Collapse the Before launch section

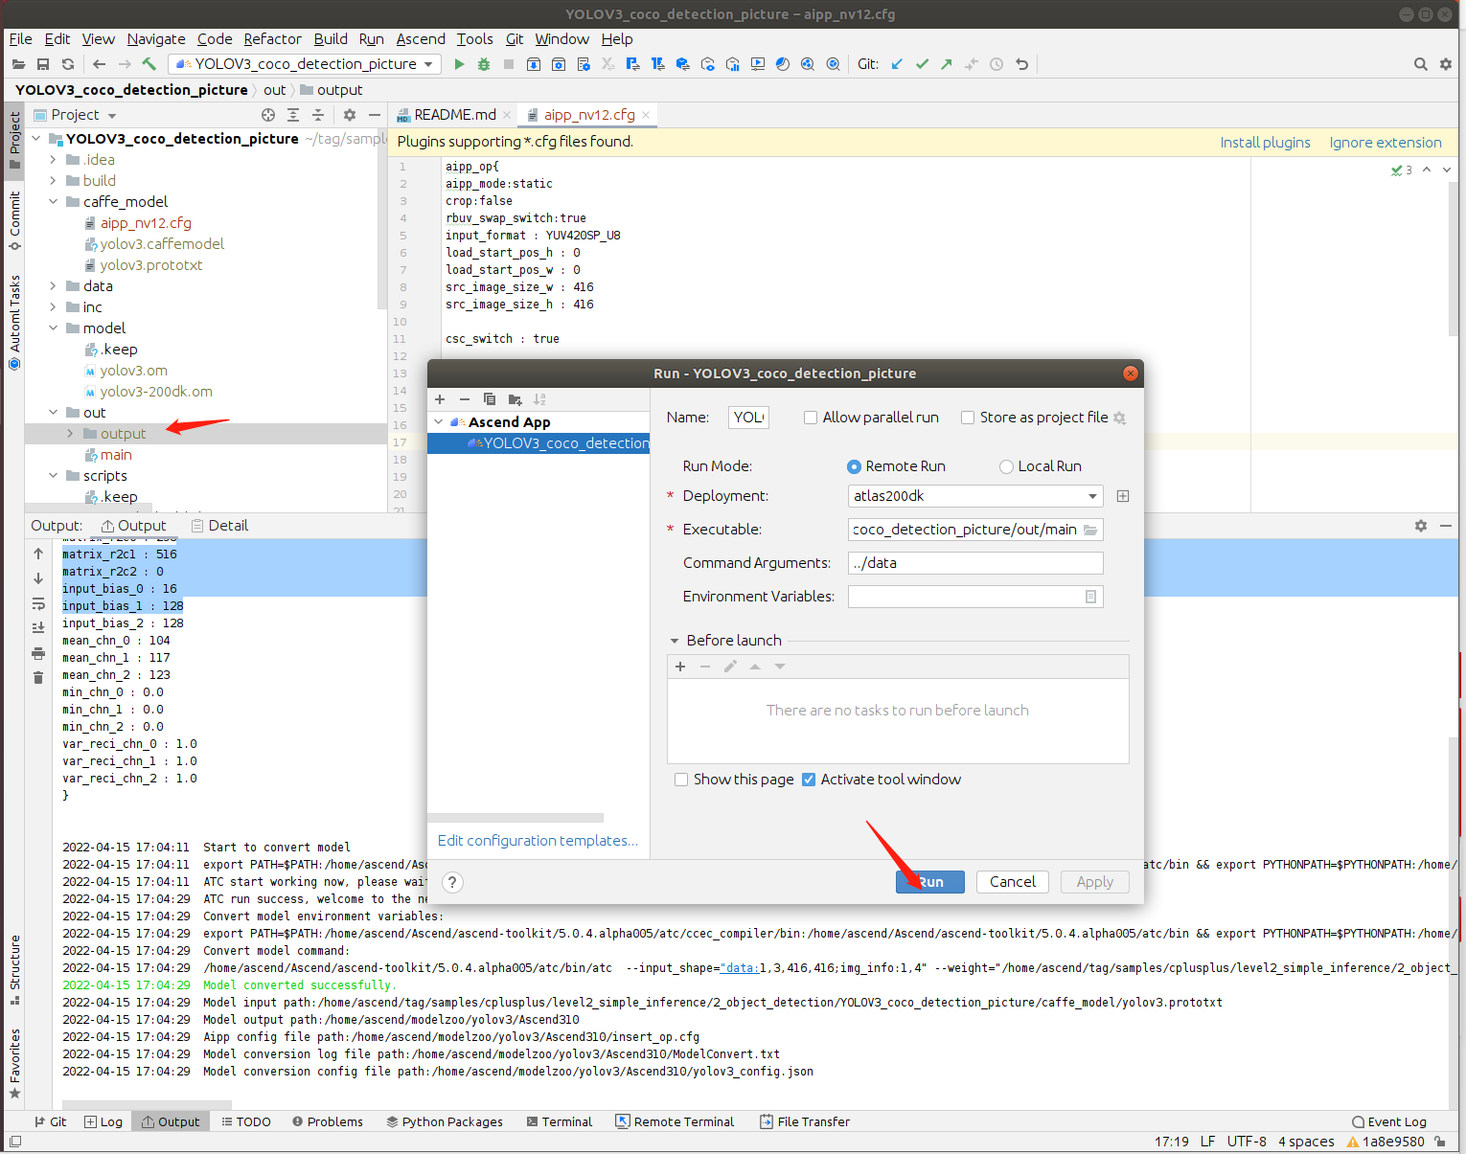pyautogui.click(x=675, y=641)
